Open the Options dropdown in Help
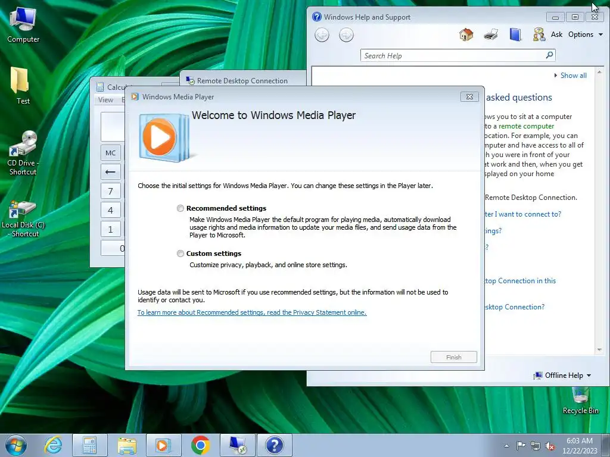This screenshot has height=457, width=610. click(x=586, y=35)
